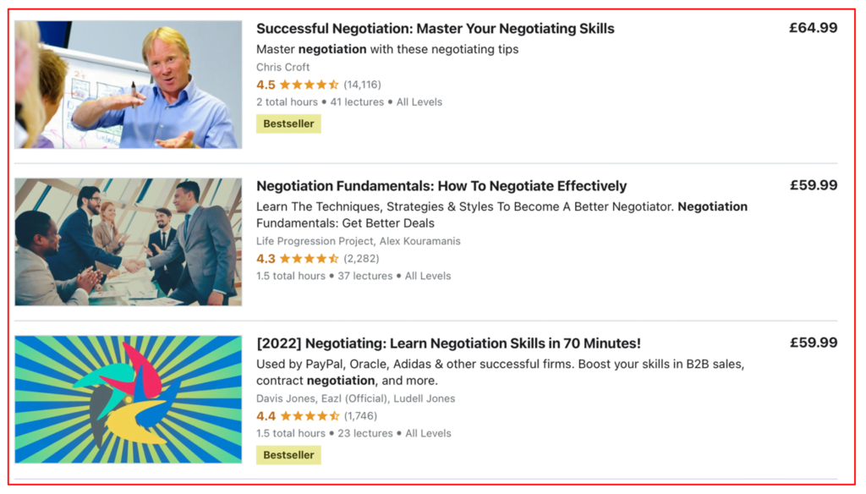
Task: Open Successful Negotiation: Master Your Negotiating Skills course
Action: (x=435, y=29)
